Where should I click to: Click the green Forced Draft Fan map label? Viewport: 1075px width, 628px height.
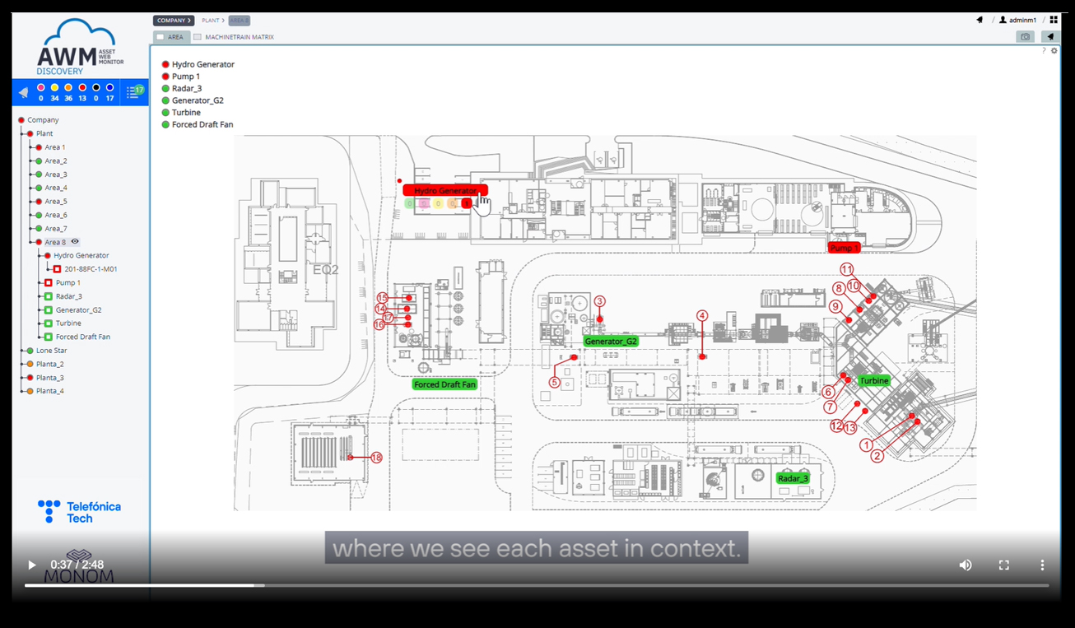444,384
